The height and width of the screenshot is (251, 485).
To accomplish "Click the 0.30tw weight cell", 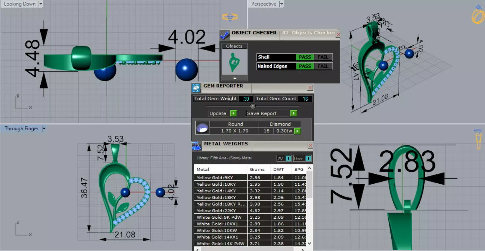I will 284,131.
